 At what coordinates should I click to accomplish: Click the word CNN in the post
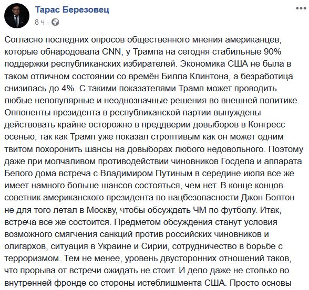pyautogui.click(x=111, y=52)
